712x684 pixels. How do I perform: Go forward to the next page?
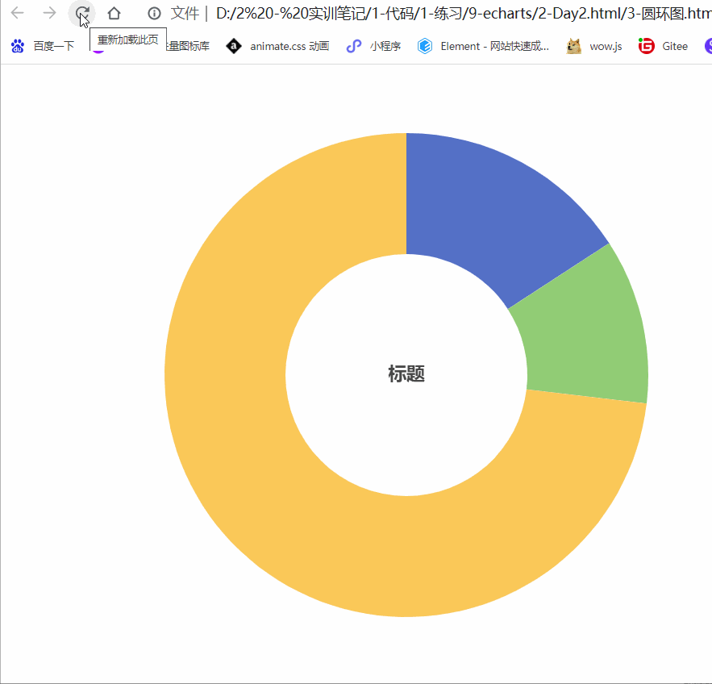pyautogui.click(x=49, y=13)
